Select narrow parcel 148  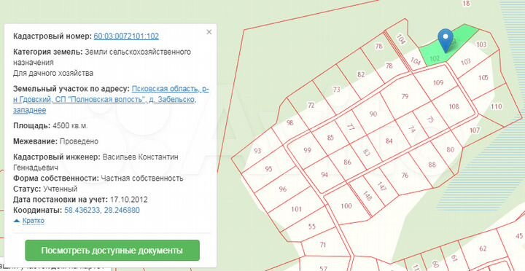367,196
